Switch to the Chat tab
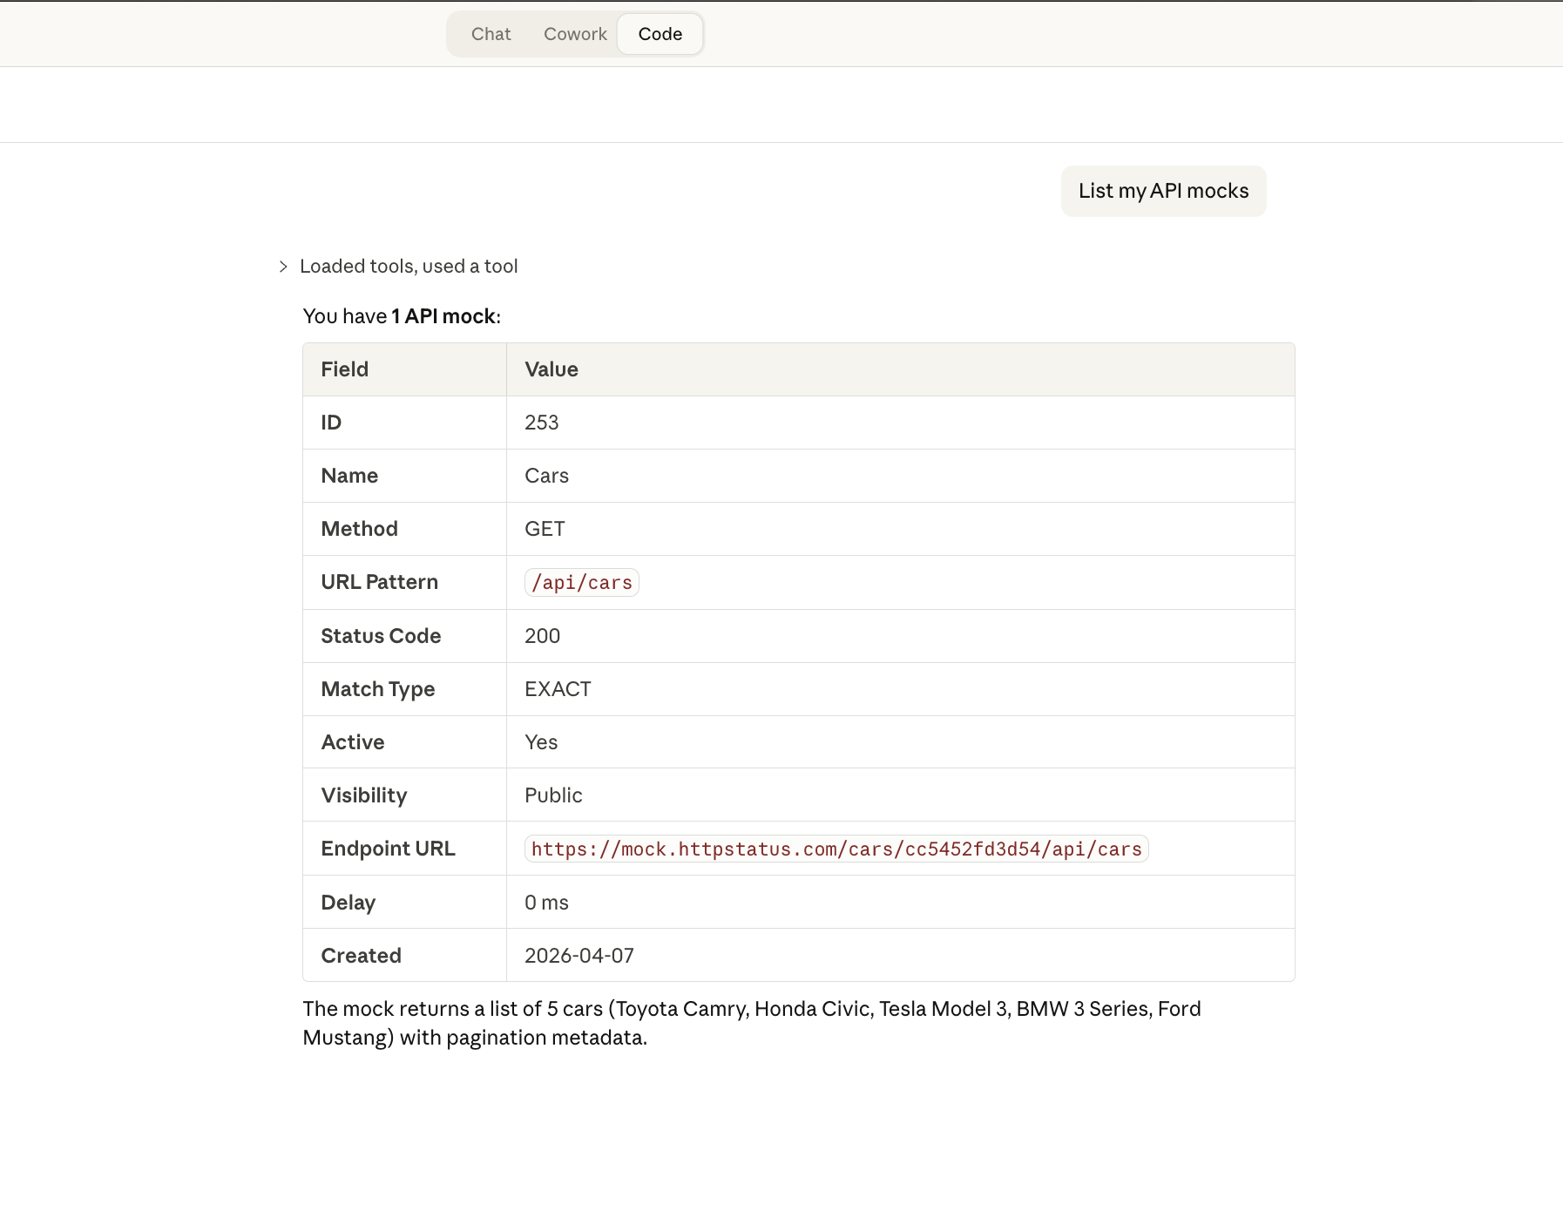1563x1211 pixels. [491, 33]
